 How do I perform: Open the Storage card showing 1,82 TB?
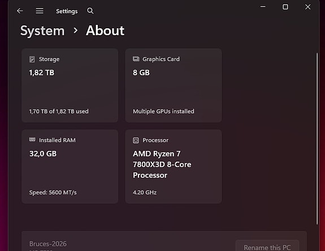70,85
